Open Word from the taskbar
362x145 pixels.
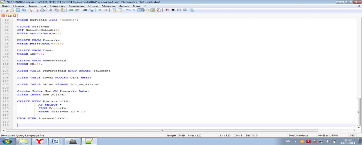55,141
